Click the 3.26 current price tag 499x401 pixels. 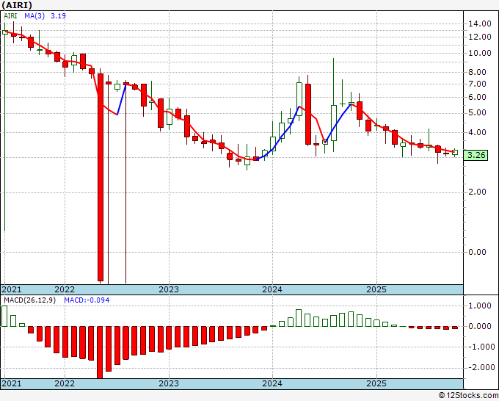476,156
